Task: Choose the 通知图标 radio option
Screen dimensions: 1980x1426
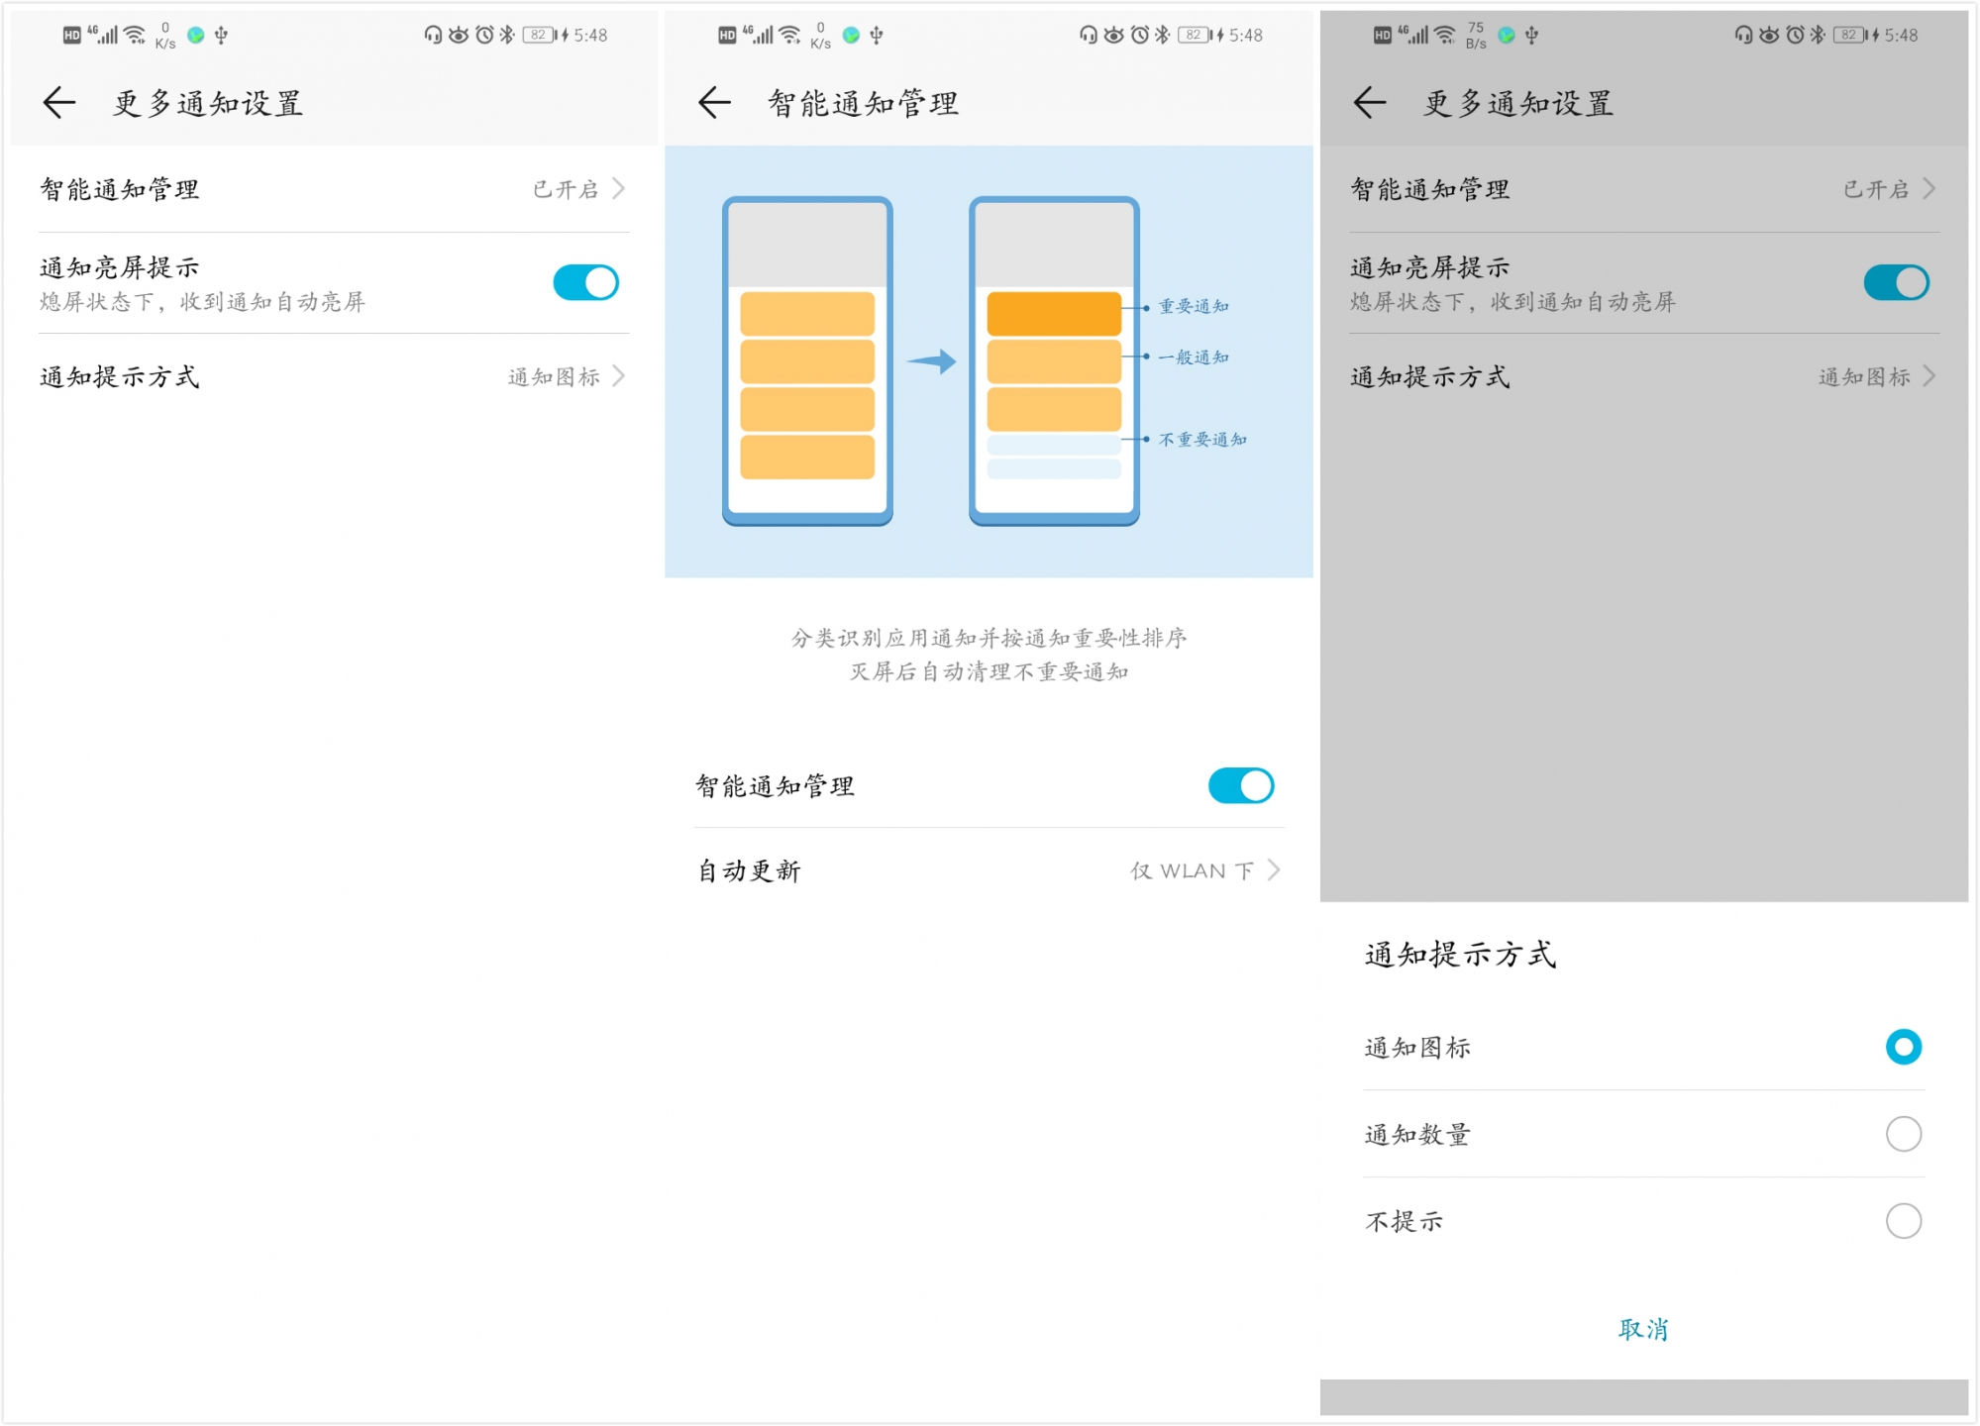Action: click(1902, 1047)
